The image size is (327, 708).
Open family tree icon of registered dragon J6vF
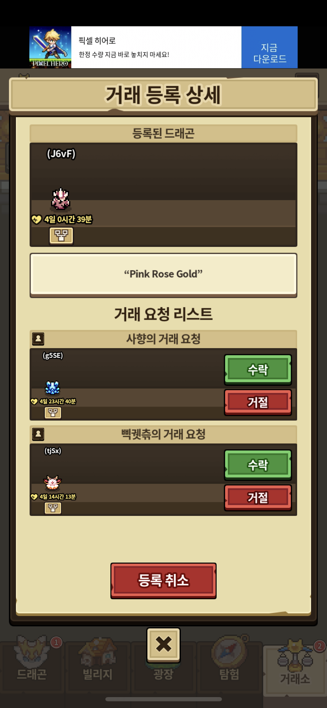(x=61, y=235)
